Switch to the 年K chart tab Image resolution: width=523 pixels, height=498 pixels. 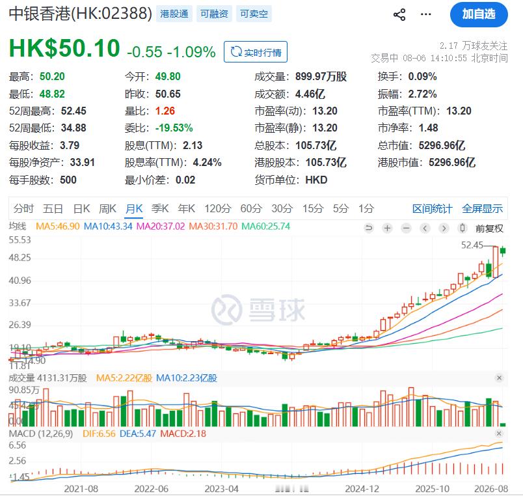coord(186,208)
